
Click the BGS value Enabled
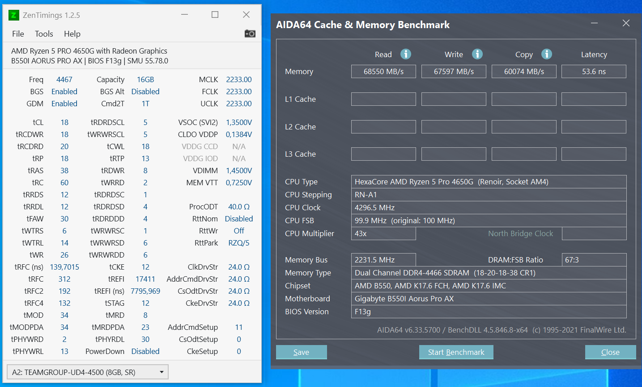point(64,92)
